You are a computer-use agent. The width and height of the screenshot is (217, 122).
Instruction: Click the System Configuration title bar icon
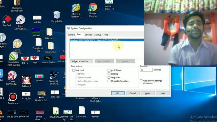click(x=68, y=28)
